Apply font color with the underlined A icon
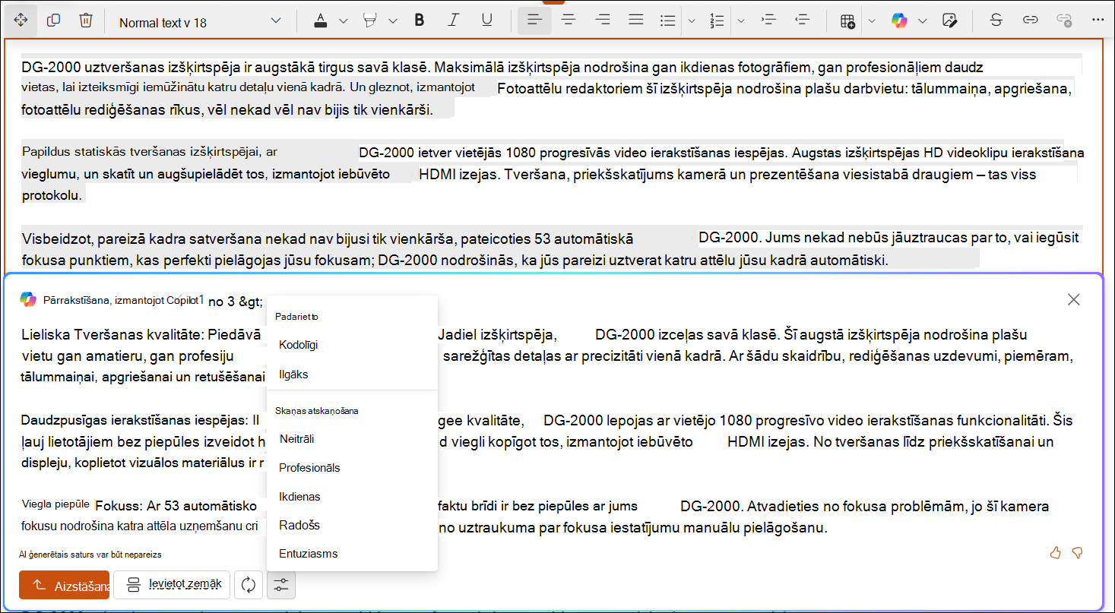 pos(322,21)
